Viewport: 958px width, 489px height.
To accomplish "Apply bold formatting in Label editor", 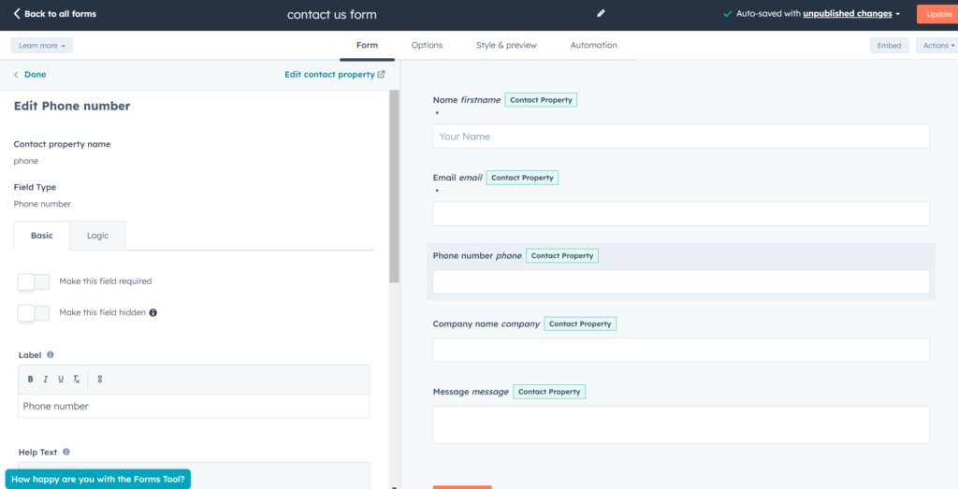I will point(30,379).
